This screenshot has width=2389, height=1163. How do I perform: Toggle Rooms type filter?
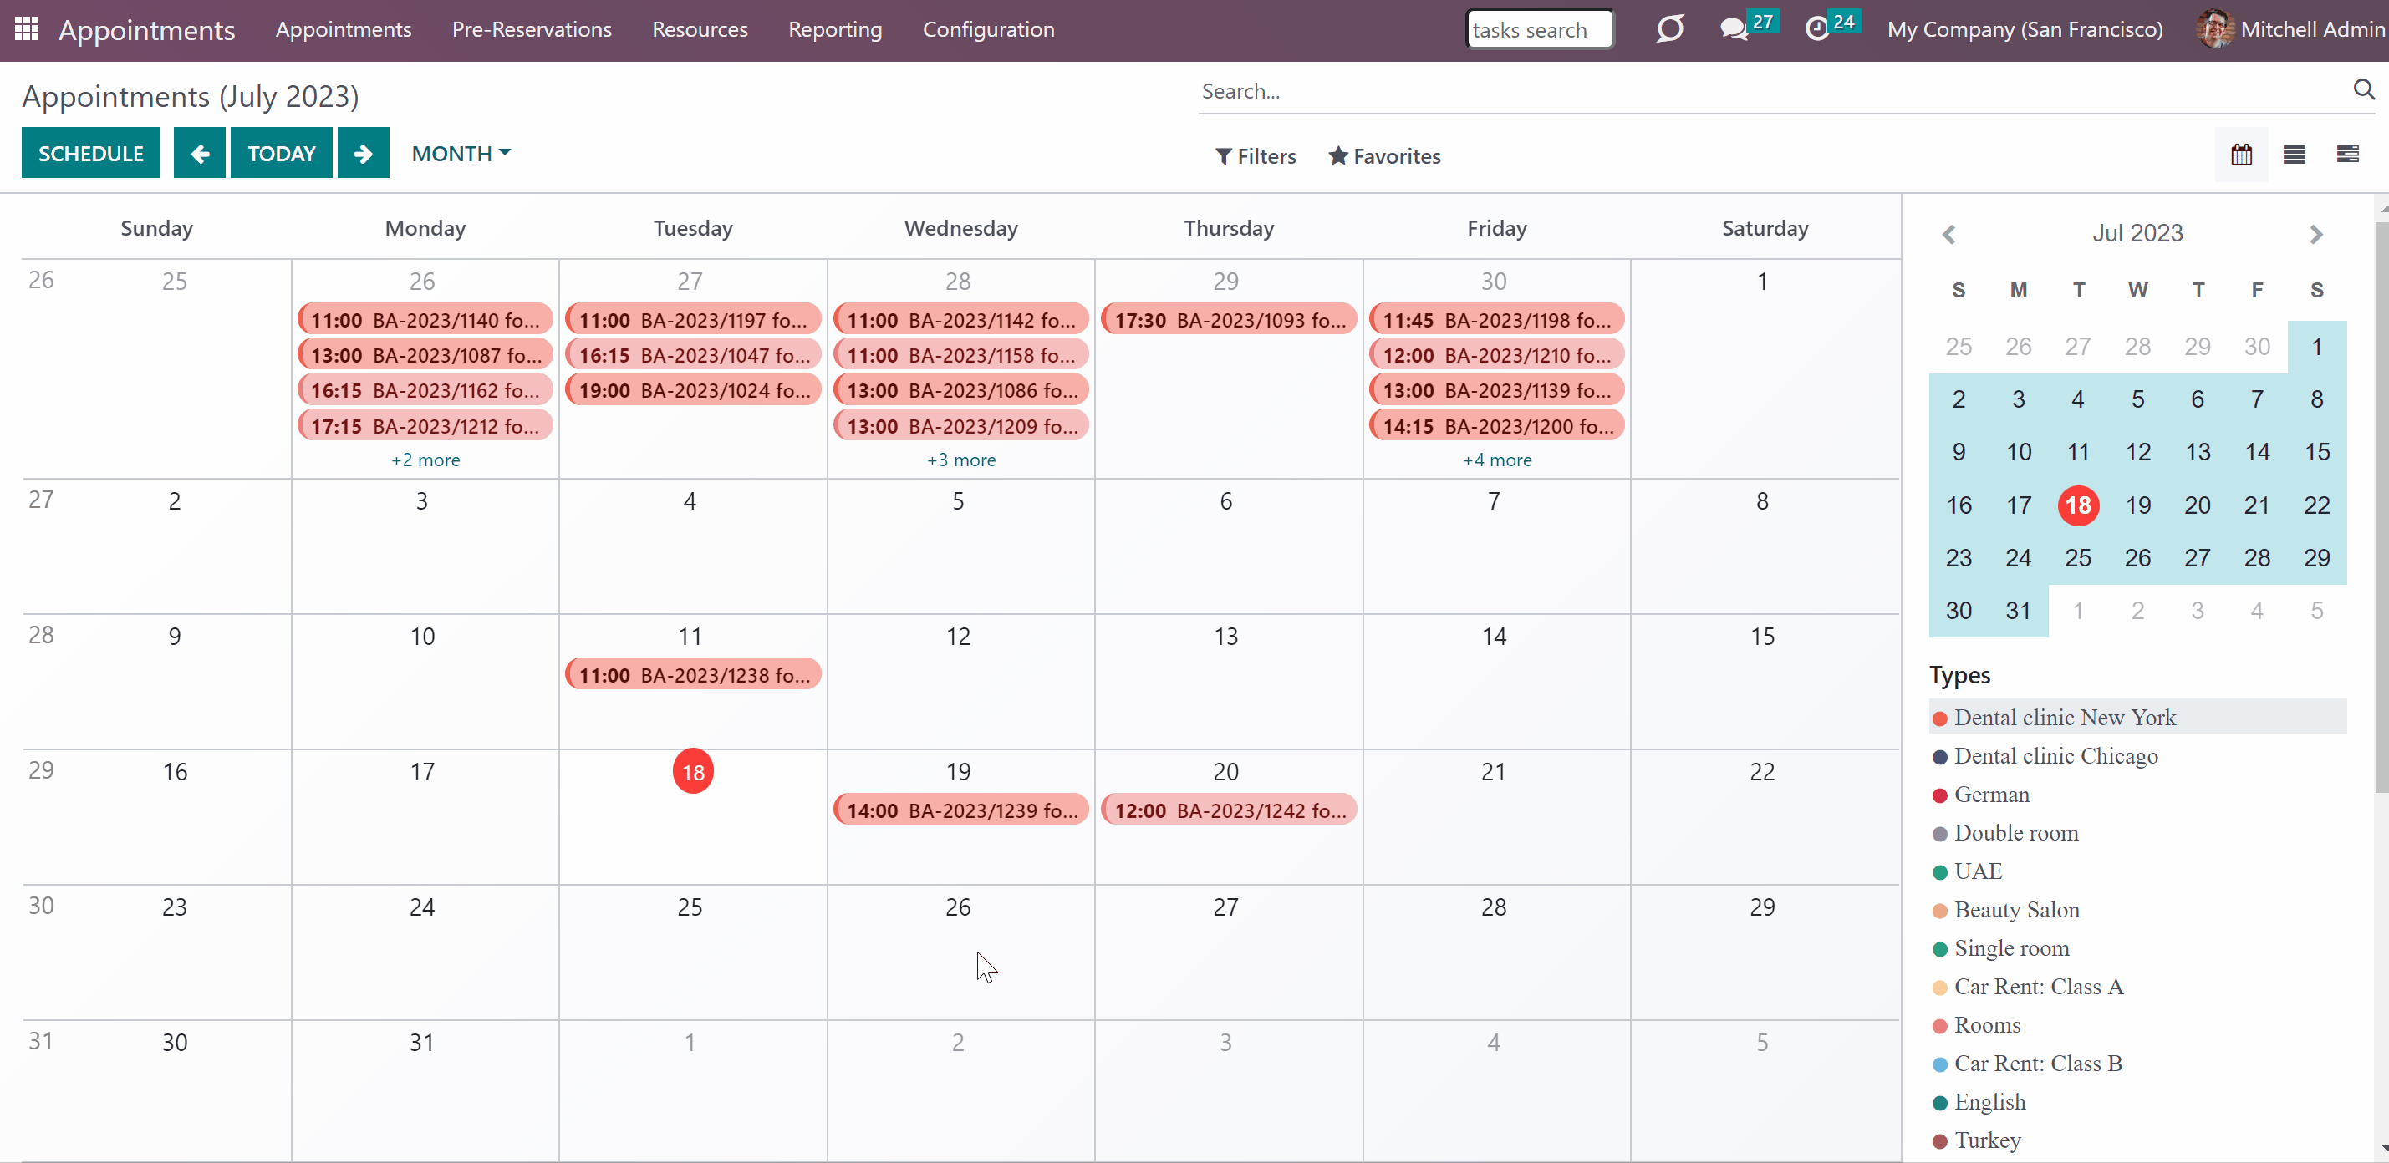pos(2137,1025)
